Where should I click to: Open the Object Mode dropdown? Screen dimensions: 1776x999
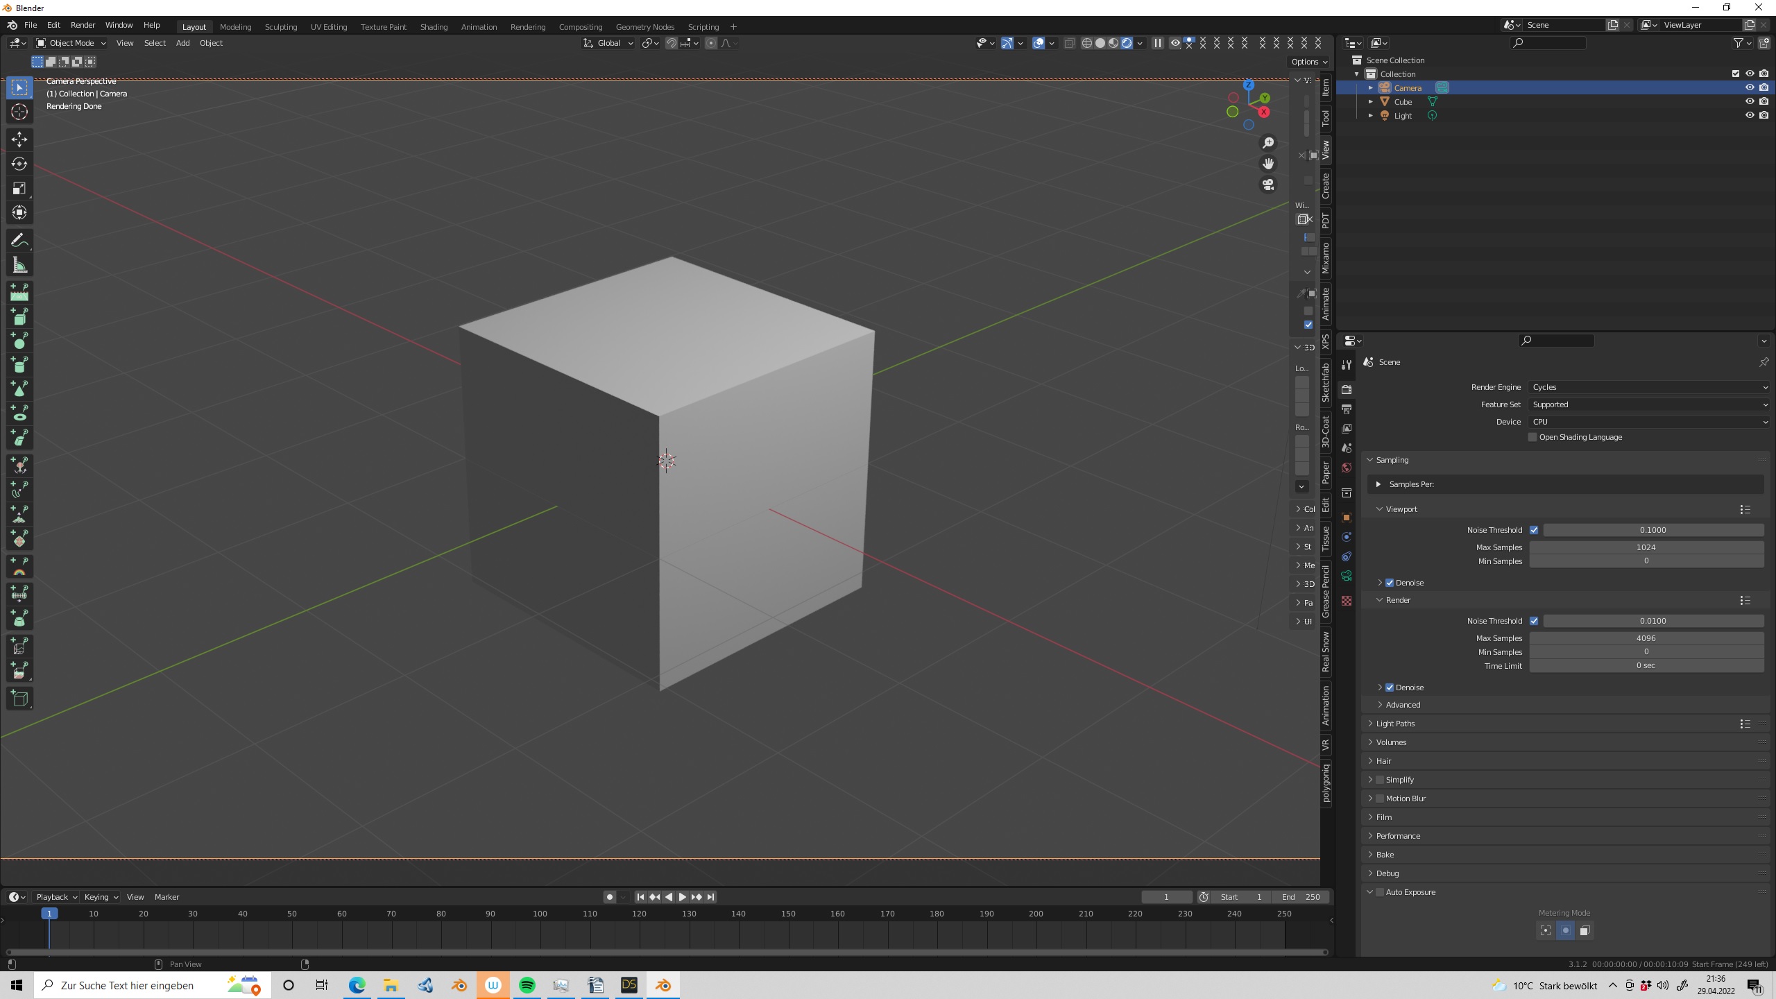coord(71,43)
